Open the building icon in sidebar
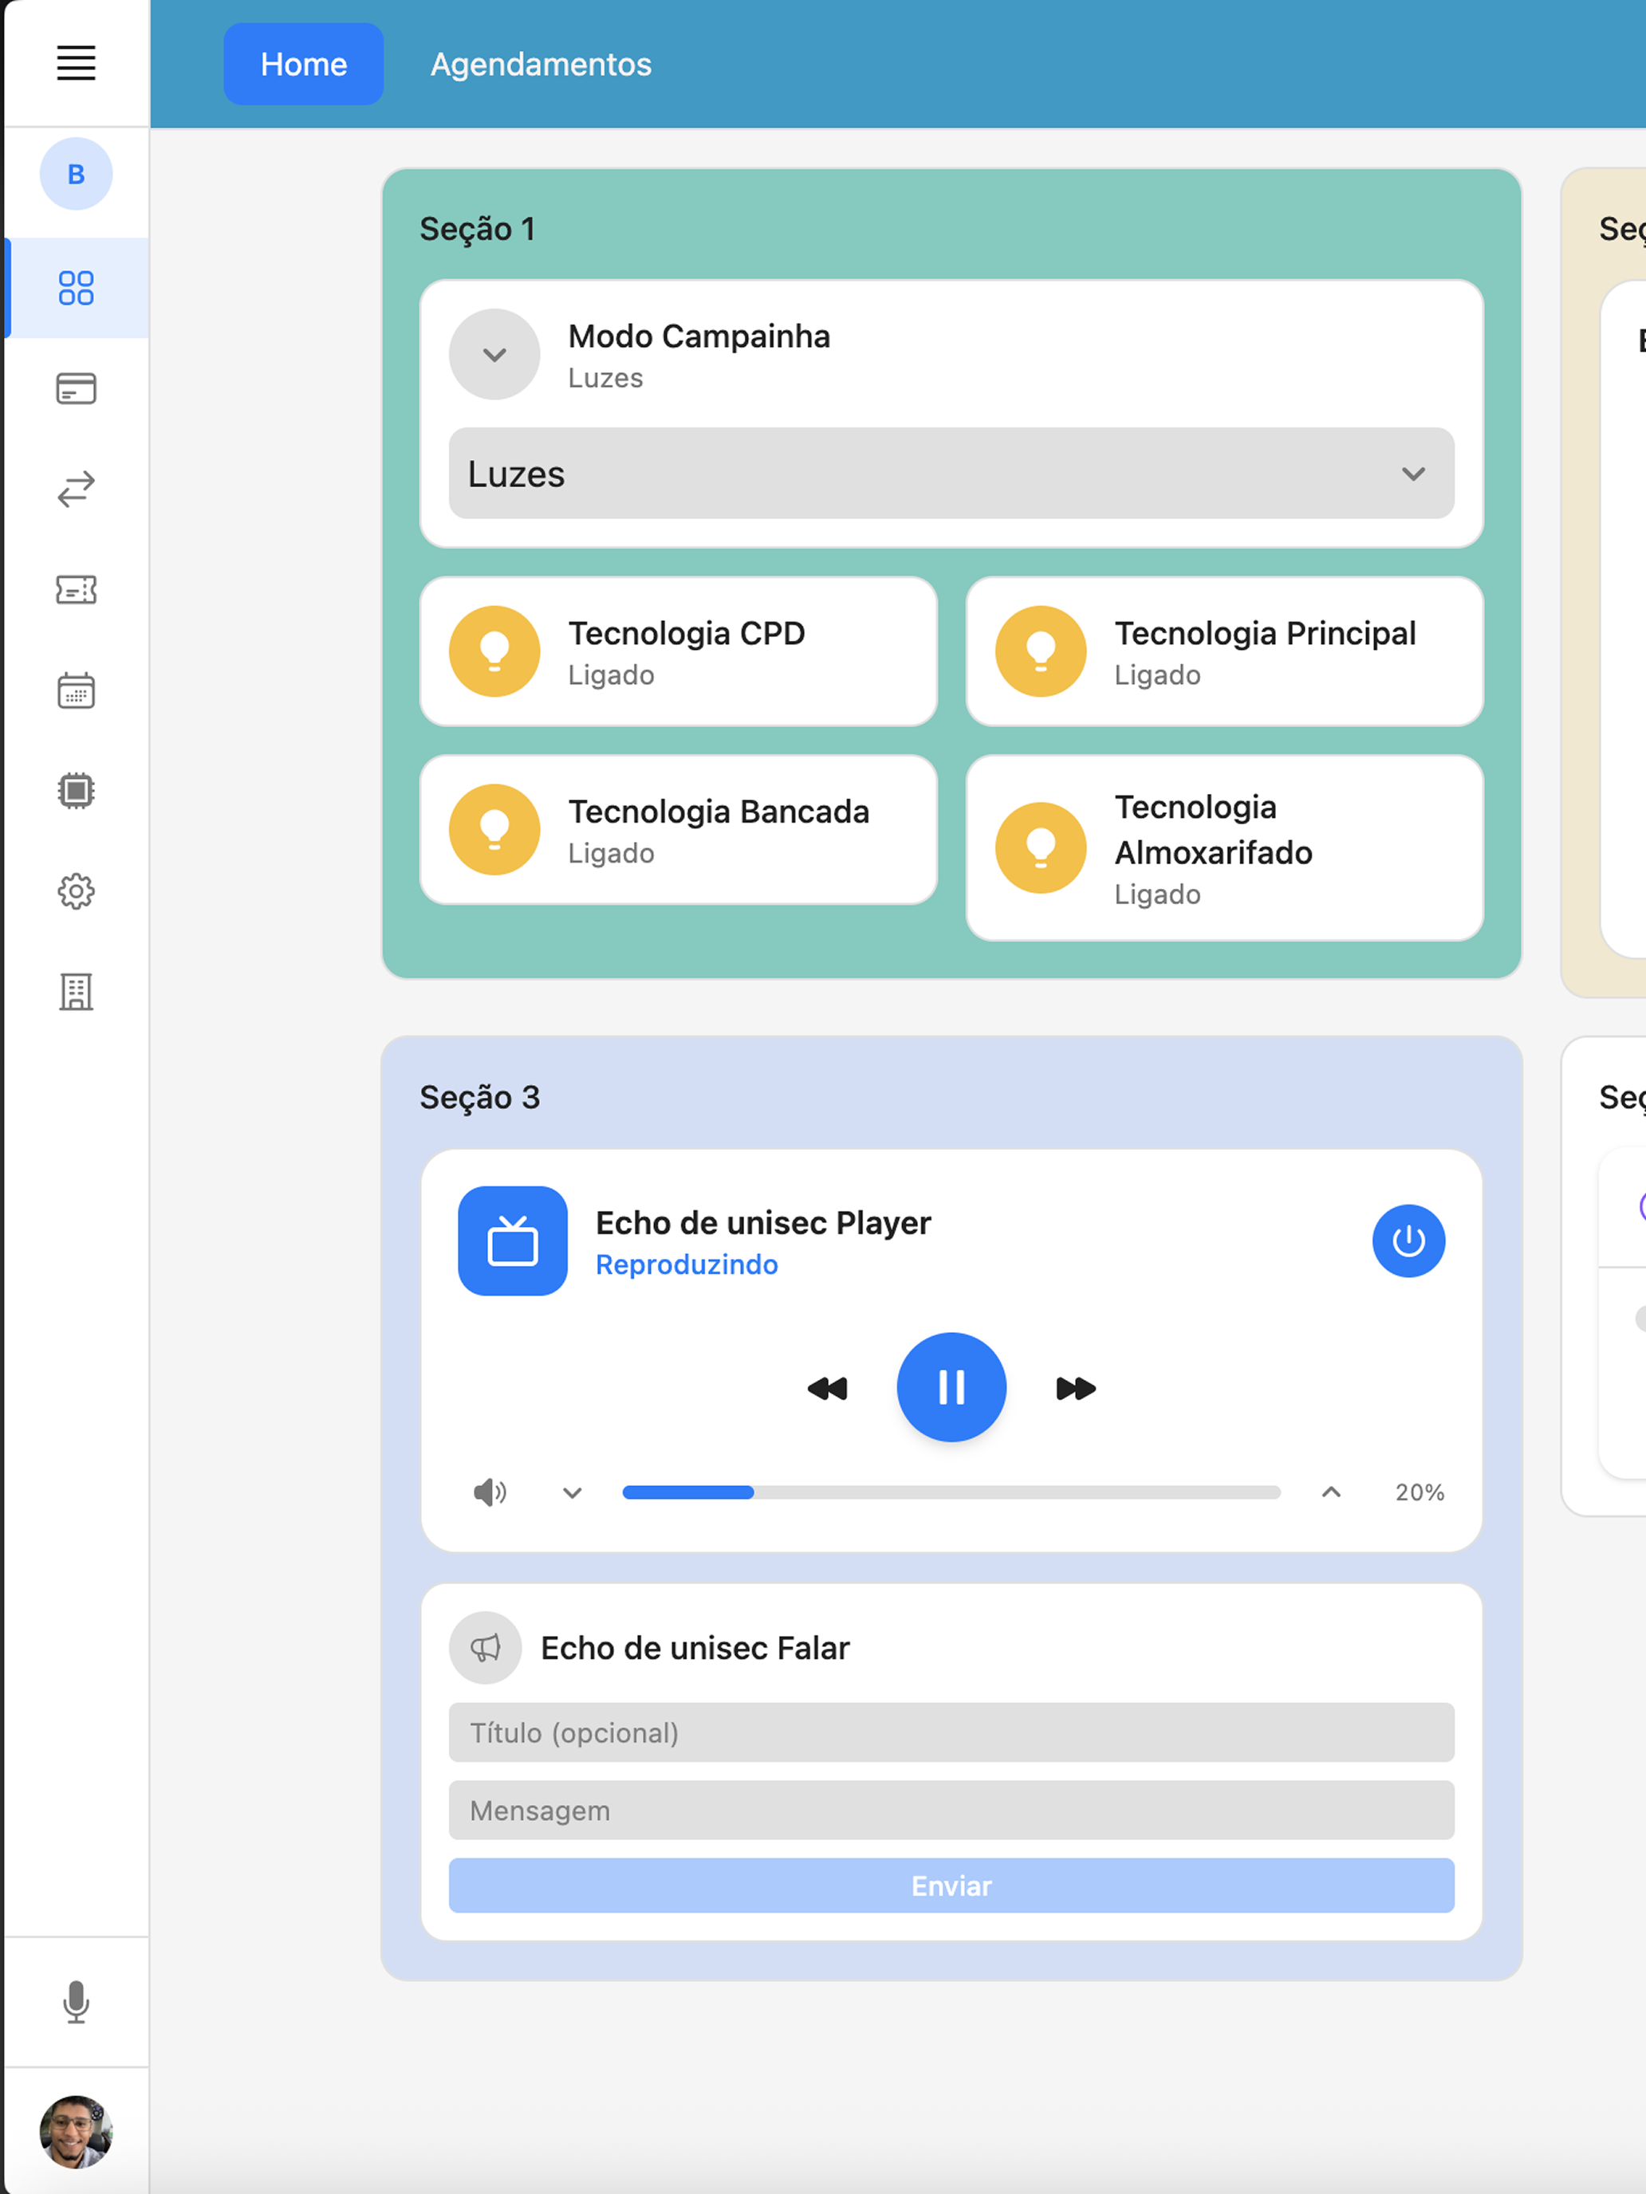The width and height of the screenshot is (1646, 2194). [x=76, y=992]
